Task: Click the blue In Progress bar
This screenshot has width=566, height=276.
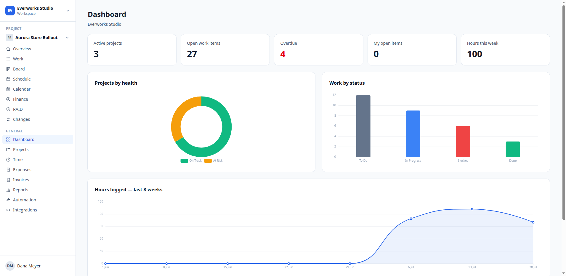Action: [x=413, y=134]
